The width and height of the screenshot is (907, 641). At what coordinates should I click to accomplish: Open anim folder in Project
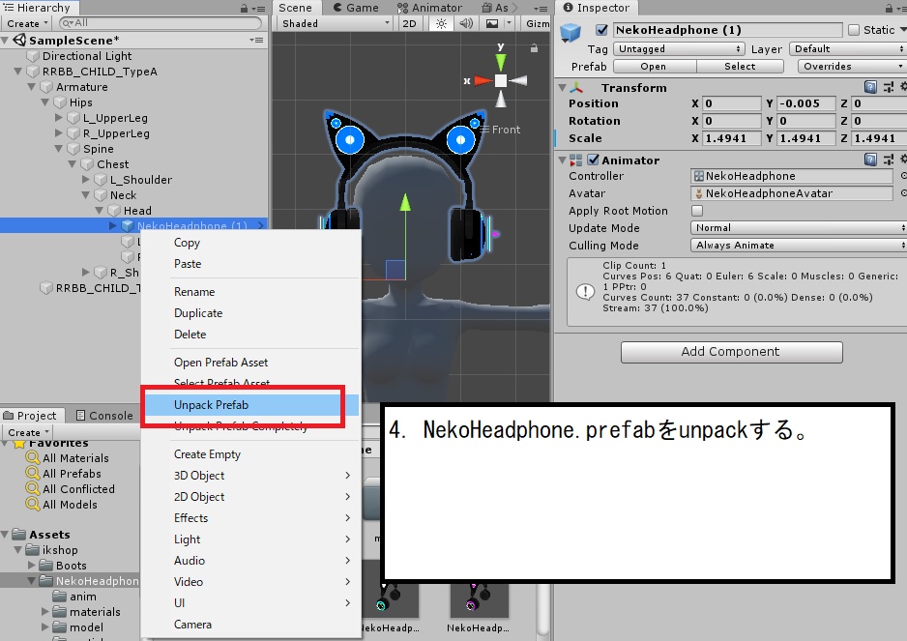pyautogui.click(x=83, y=597)
